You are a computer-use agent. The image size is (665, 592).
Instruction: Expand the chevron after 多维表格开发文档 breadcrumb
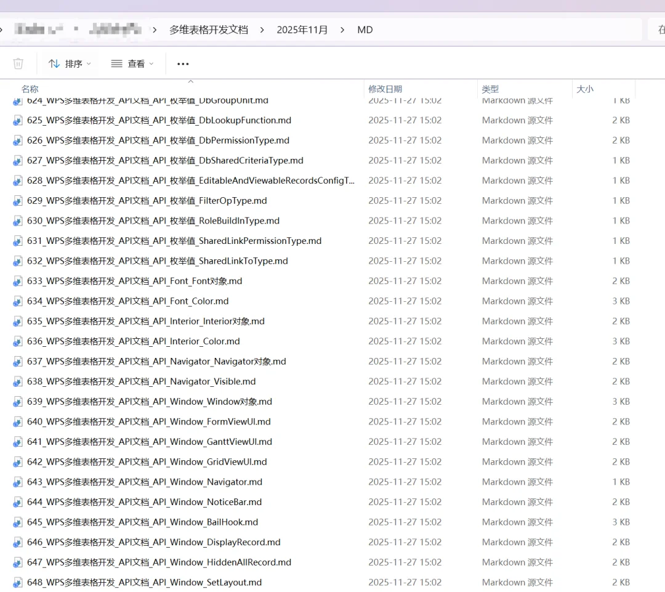pos(262,30)
